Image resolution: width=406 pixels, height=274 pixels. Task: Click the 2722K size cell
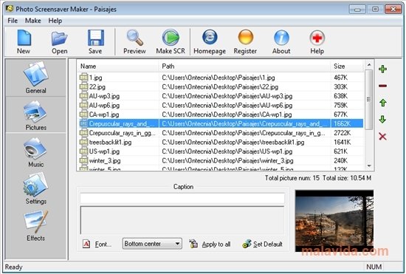(x=342, y=133)
